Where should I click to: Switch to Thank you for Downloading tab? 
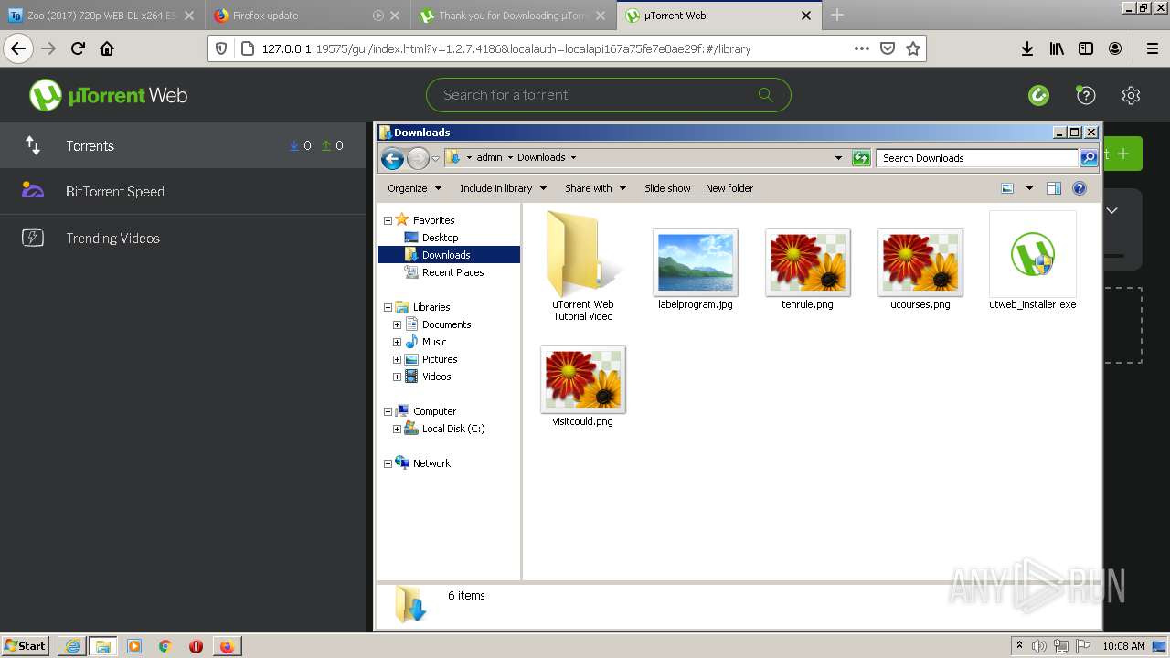[515, 16]
